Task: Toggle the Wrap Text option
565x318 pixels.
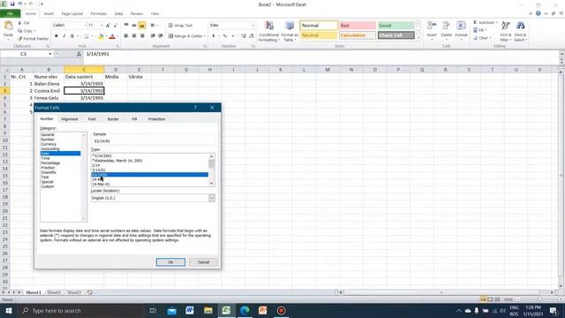Action: [x=180, y=26]
